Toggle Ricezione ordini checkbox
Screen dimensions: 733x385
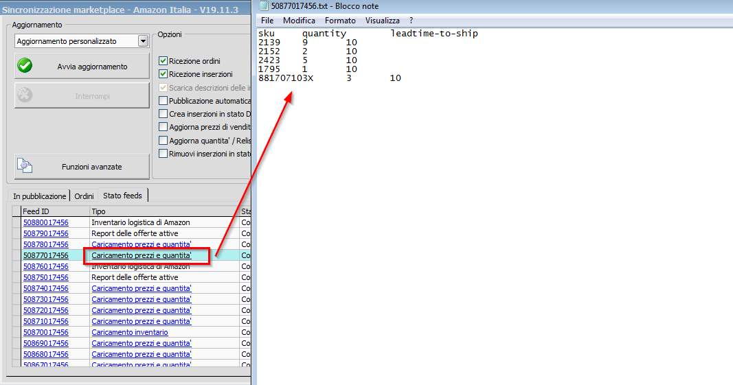[163, 61]
